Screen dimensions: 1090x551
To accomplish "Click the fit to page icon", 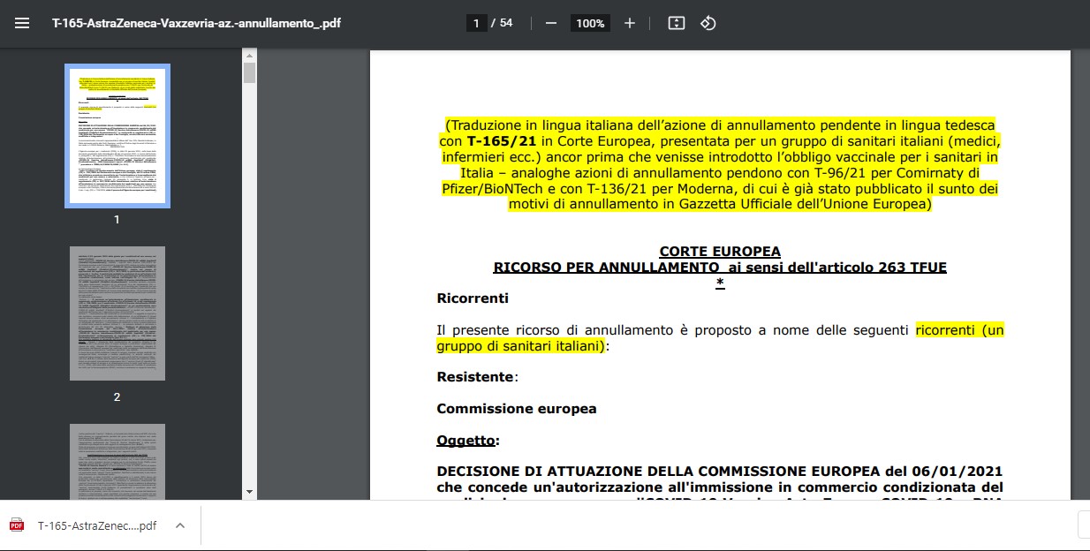I will (x=677, y=23).
